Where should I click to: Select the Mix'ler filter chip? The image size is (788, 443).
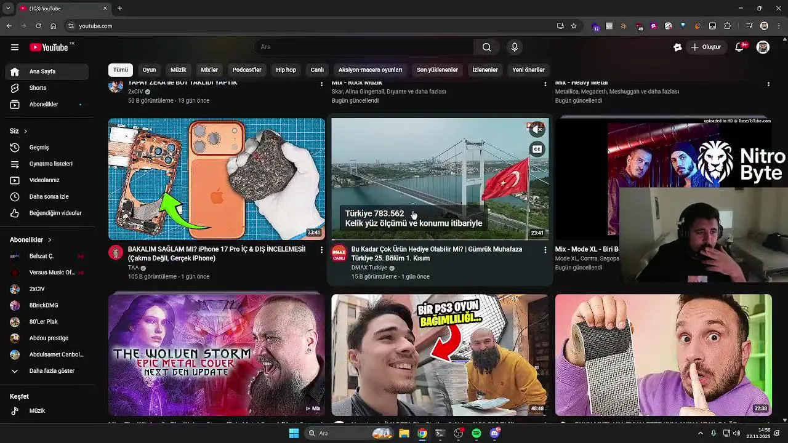(209, 70)
